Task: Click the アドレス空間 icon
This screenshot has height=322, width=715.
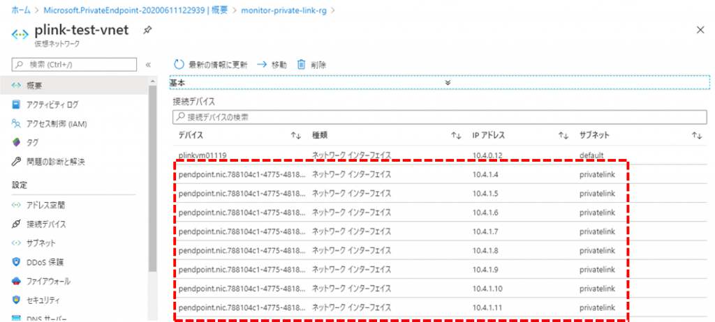Action: coord(17,206)
